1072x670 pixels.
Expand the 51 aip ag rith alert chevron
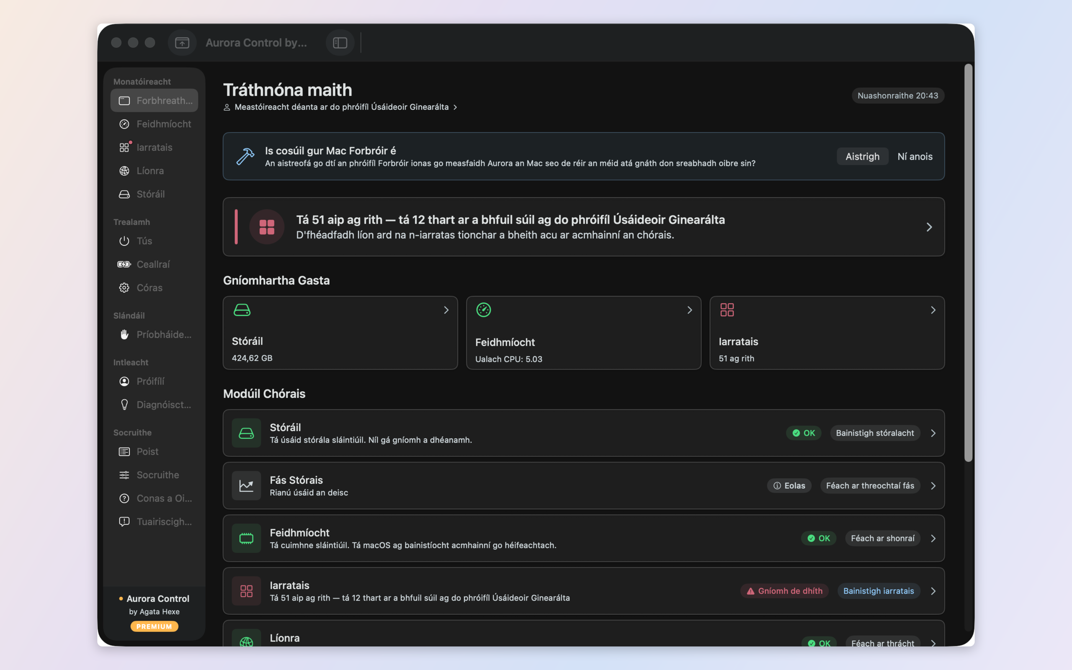pos(929,227)
